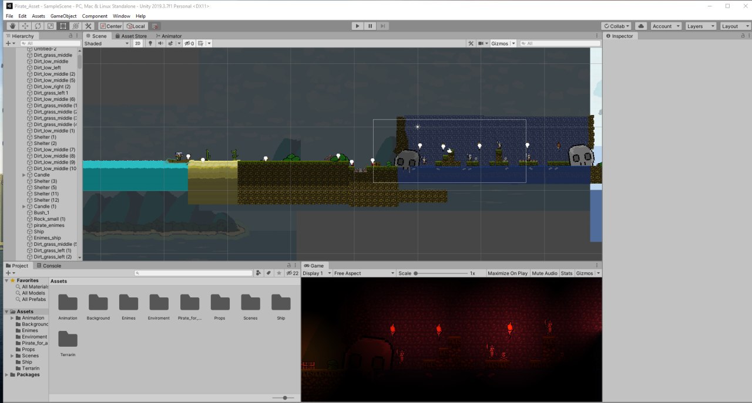Open the Display 1 dropdown
Viewport: 752px width, 403px height.
[x=317, y=273]
